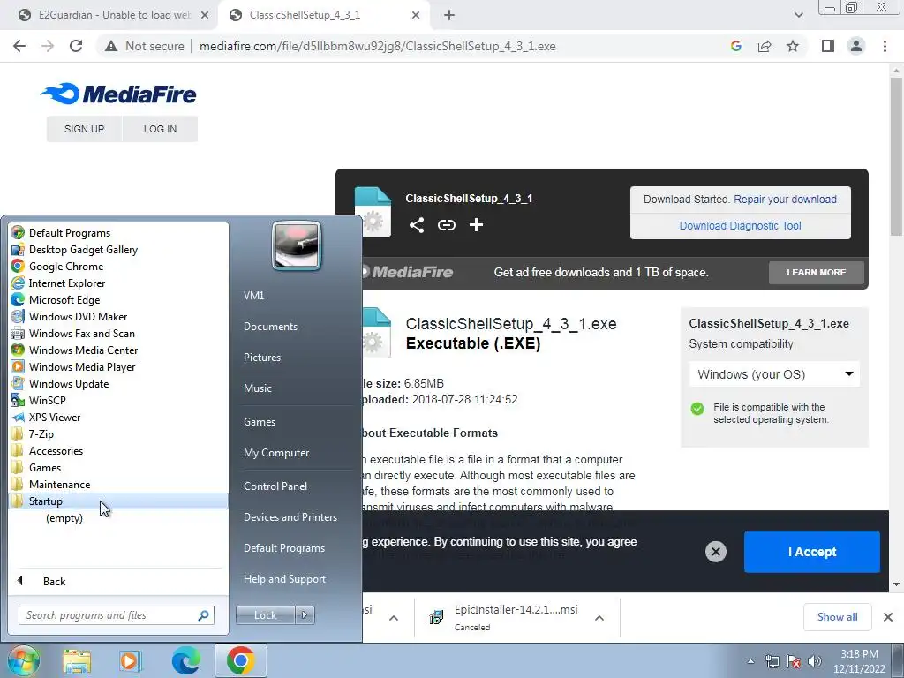Open the tab search chevron in Chrome
Image resolution: width=904 pixels, height=678 pixels.
coord(798,15)
